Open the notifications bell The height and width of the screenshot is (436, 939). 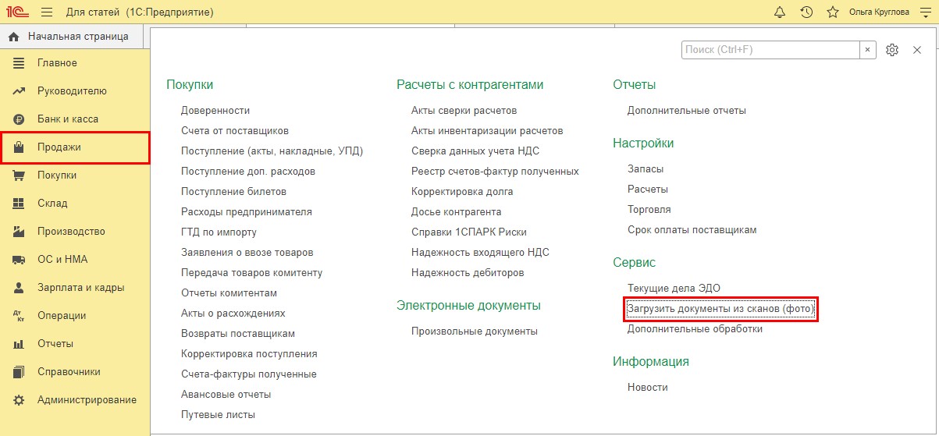pos(780,12)
